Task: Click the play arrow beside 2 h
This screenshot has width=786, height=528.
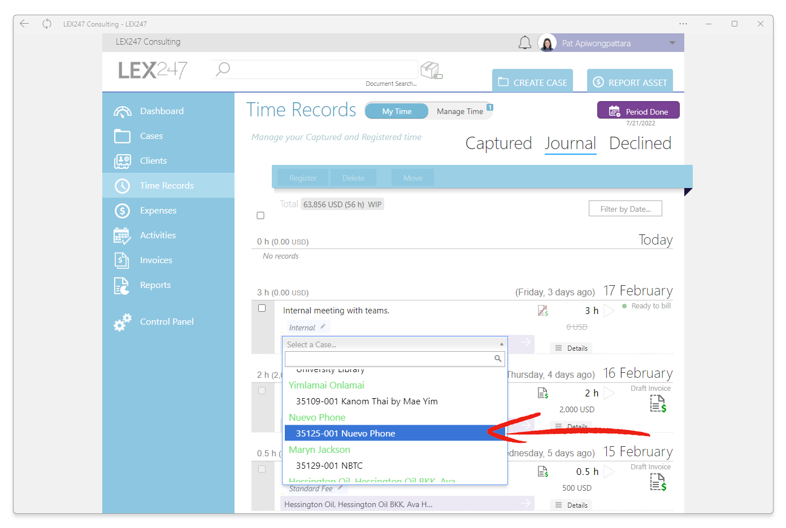Action: pos(609,393)
